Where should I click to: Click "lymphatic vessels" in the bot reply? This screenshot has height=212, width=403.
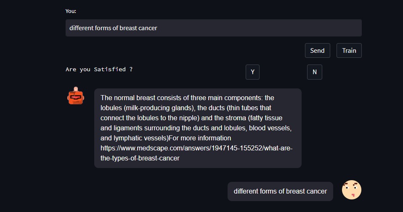tap(141, 138)
